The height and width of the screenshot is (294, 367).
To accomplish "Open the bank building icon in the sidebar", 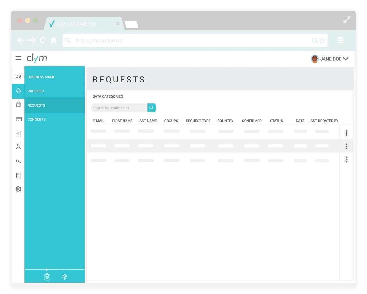I will (18, 105).
